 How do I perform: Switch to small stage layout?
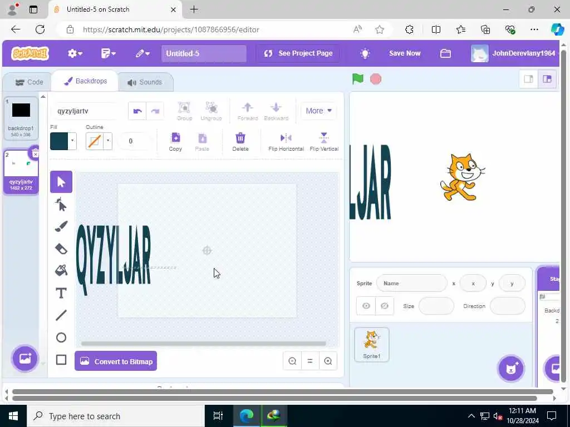(x=529, y=79)
